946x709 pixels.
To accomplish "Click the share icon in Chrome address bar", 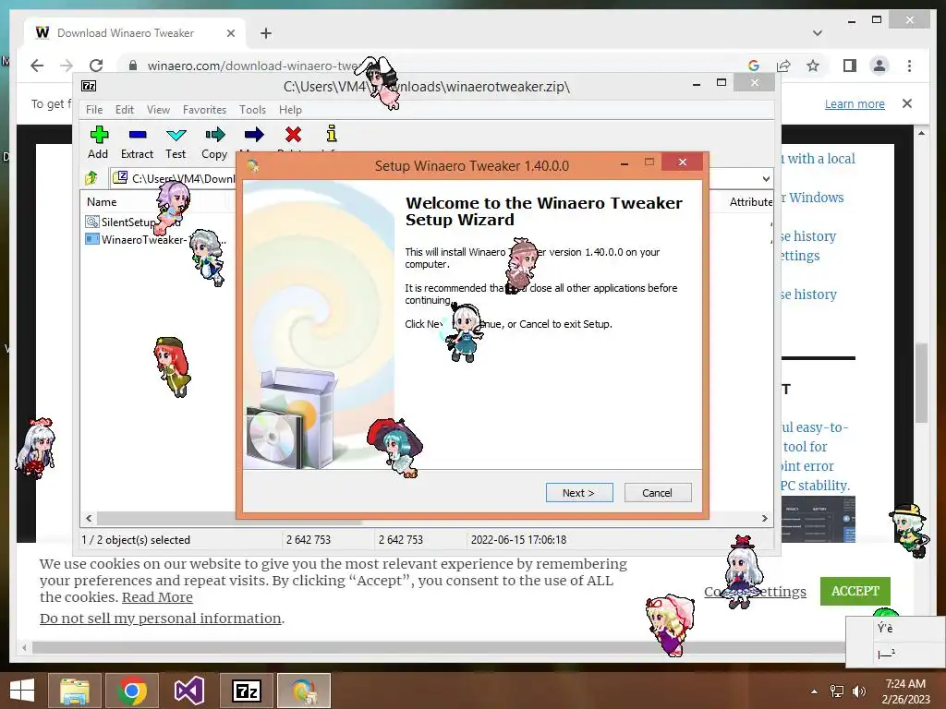I will pyautogui.click(x=783, y=66).
